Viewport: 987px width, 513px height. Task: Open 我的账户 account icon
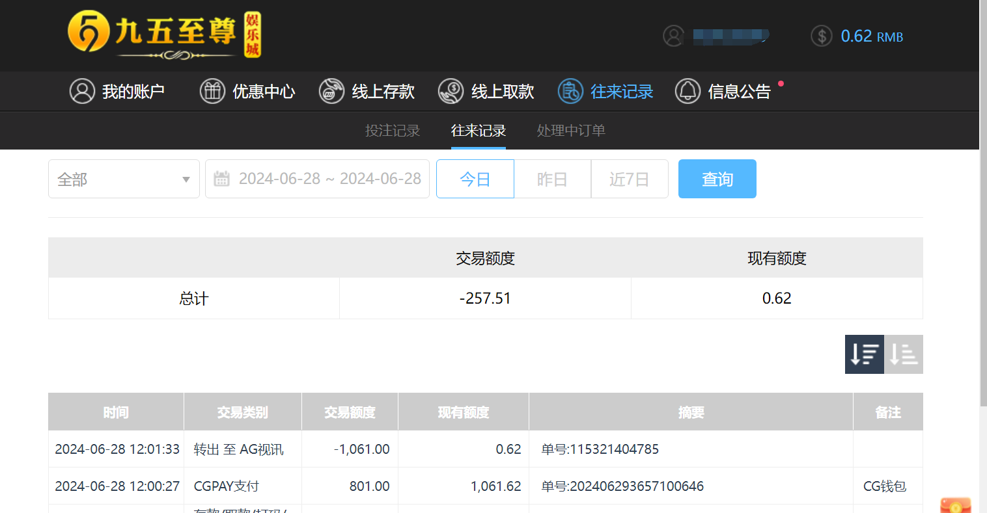pyautogui.click(x=82, y=91)
